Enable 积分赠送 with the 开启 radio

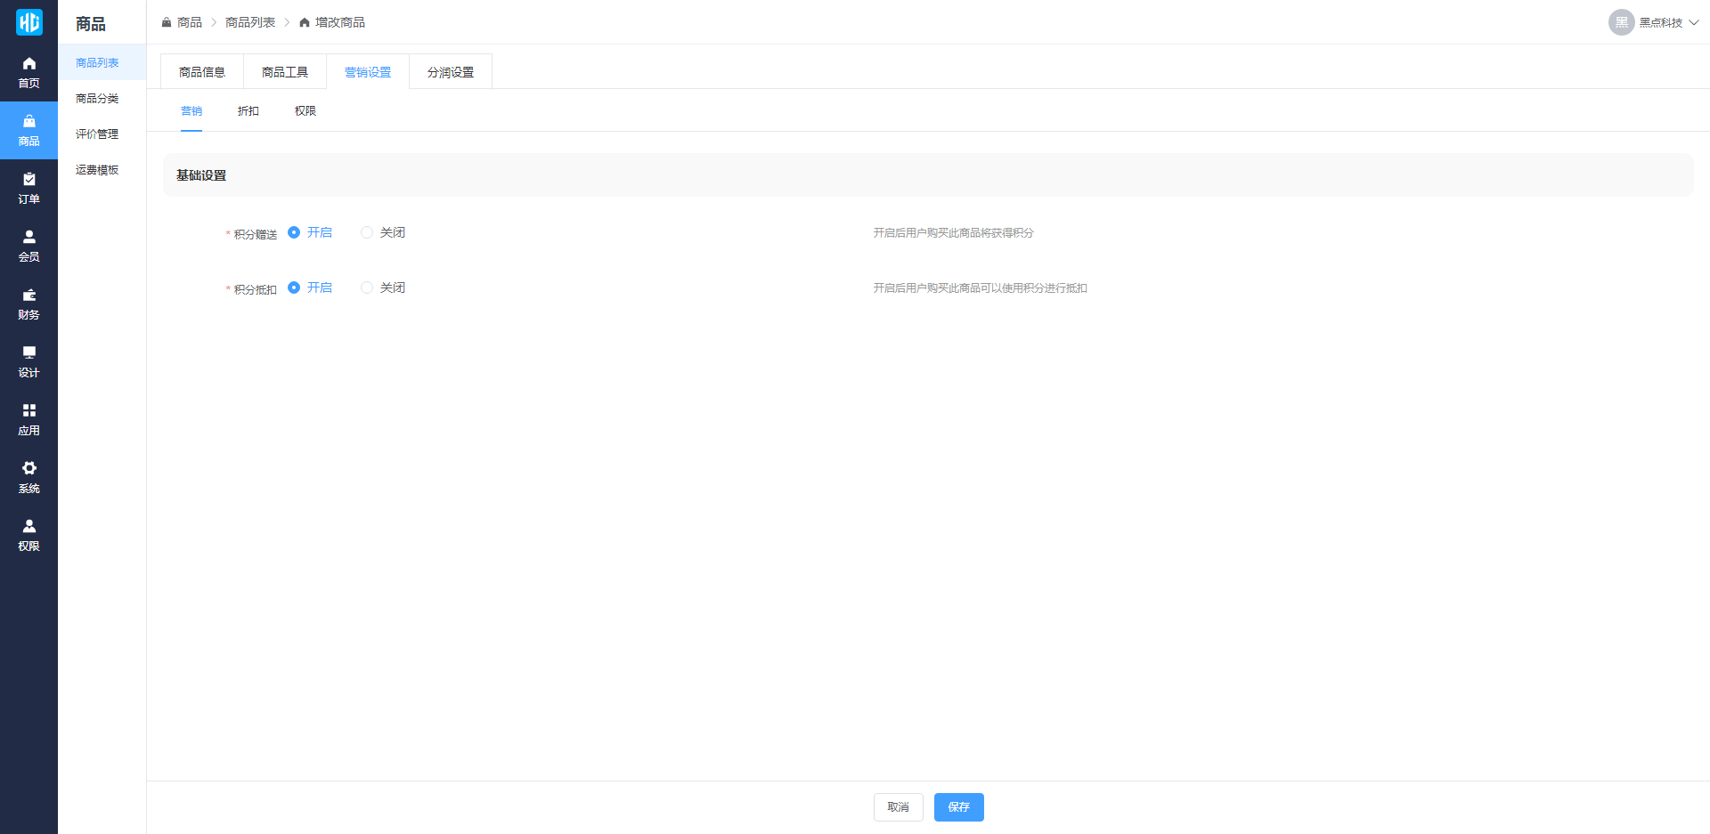tap(294, 232)
